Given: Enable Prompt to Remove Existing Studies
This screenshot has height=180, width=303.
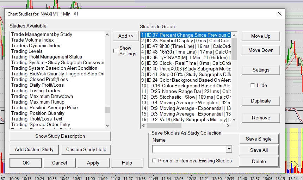Looking at the screenshot, I should (154, 161).
